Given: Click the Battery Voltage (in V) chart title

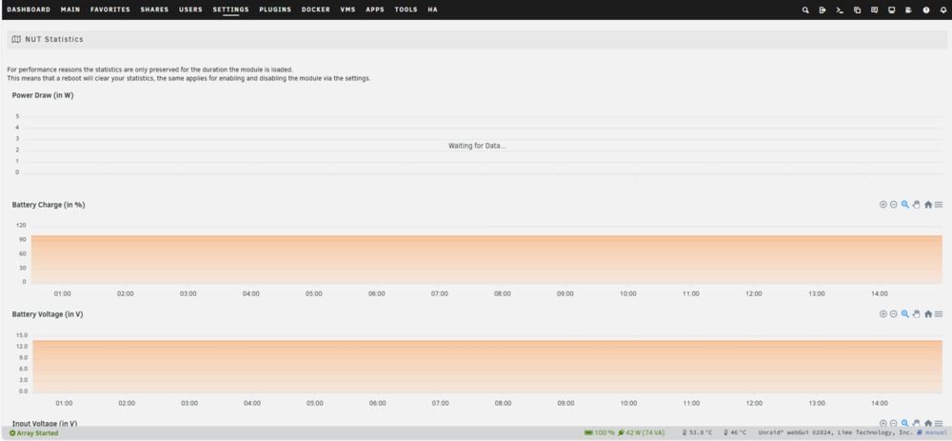Looking at the screenshot, I should (48, 314).
